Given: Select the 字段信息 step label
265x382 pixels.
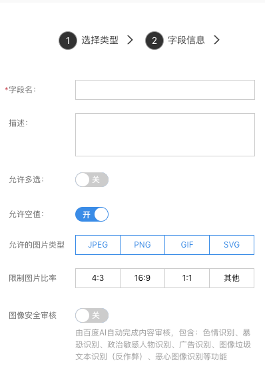Looking at the screenshot, I should pyautogui.click(x=186, y=40).
